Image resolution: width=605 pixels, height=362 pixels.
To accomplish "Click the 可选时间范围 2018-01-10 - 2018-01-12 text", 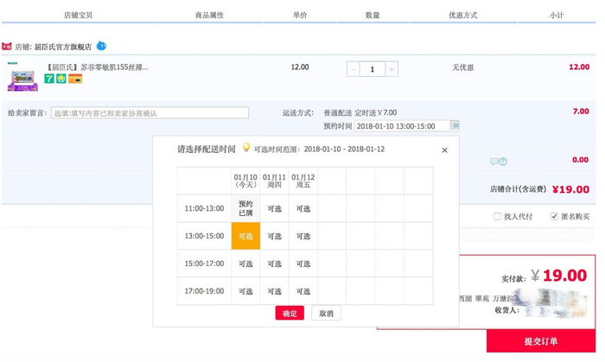I will [x=319, y=149].
